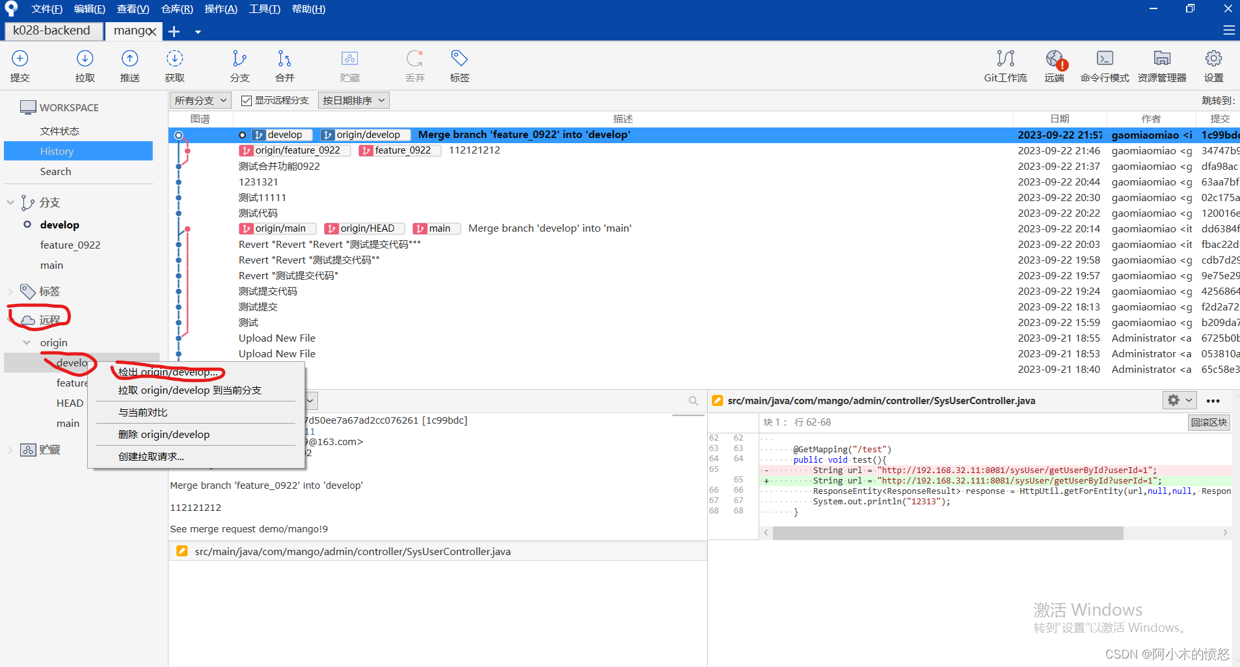Select the feature_0922 local branch
This screenshot has width=1240, height=667.
click(x=70, y=245)
